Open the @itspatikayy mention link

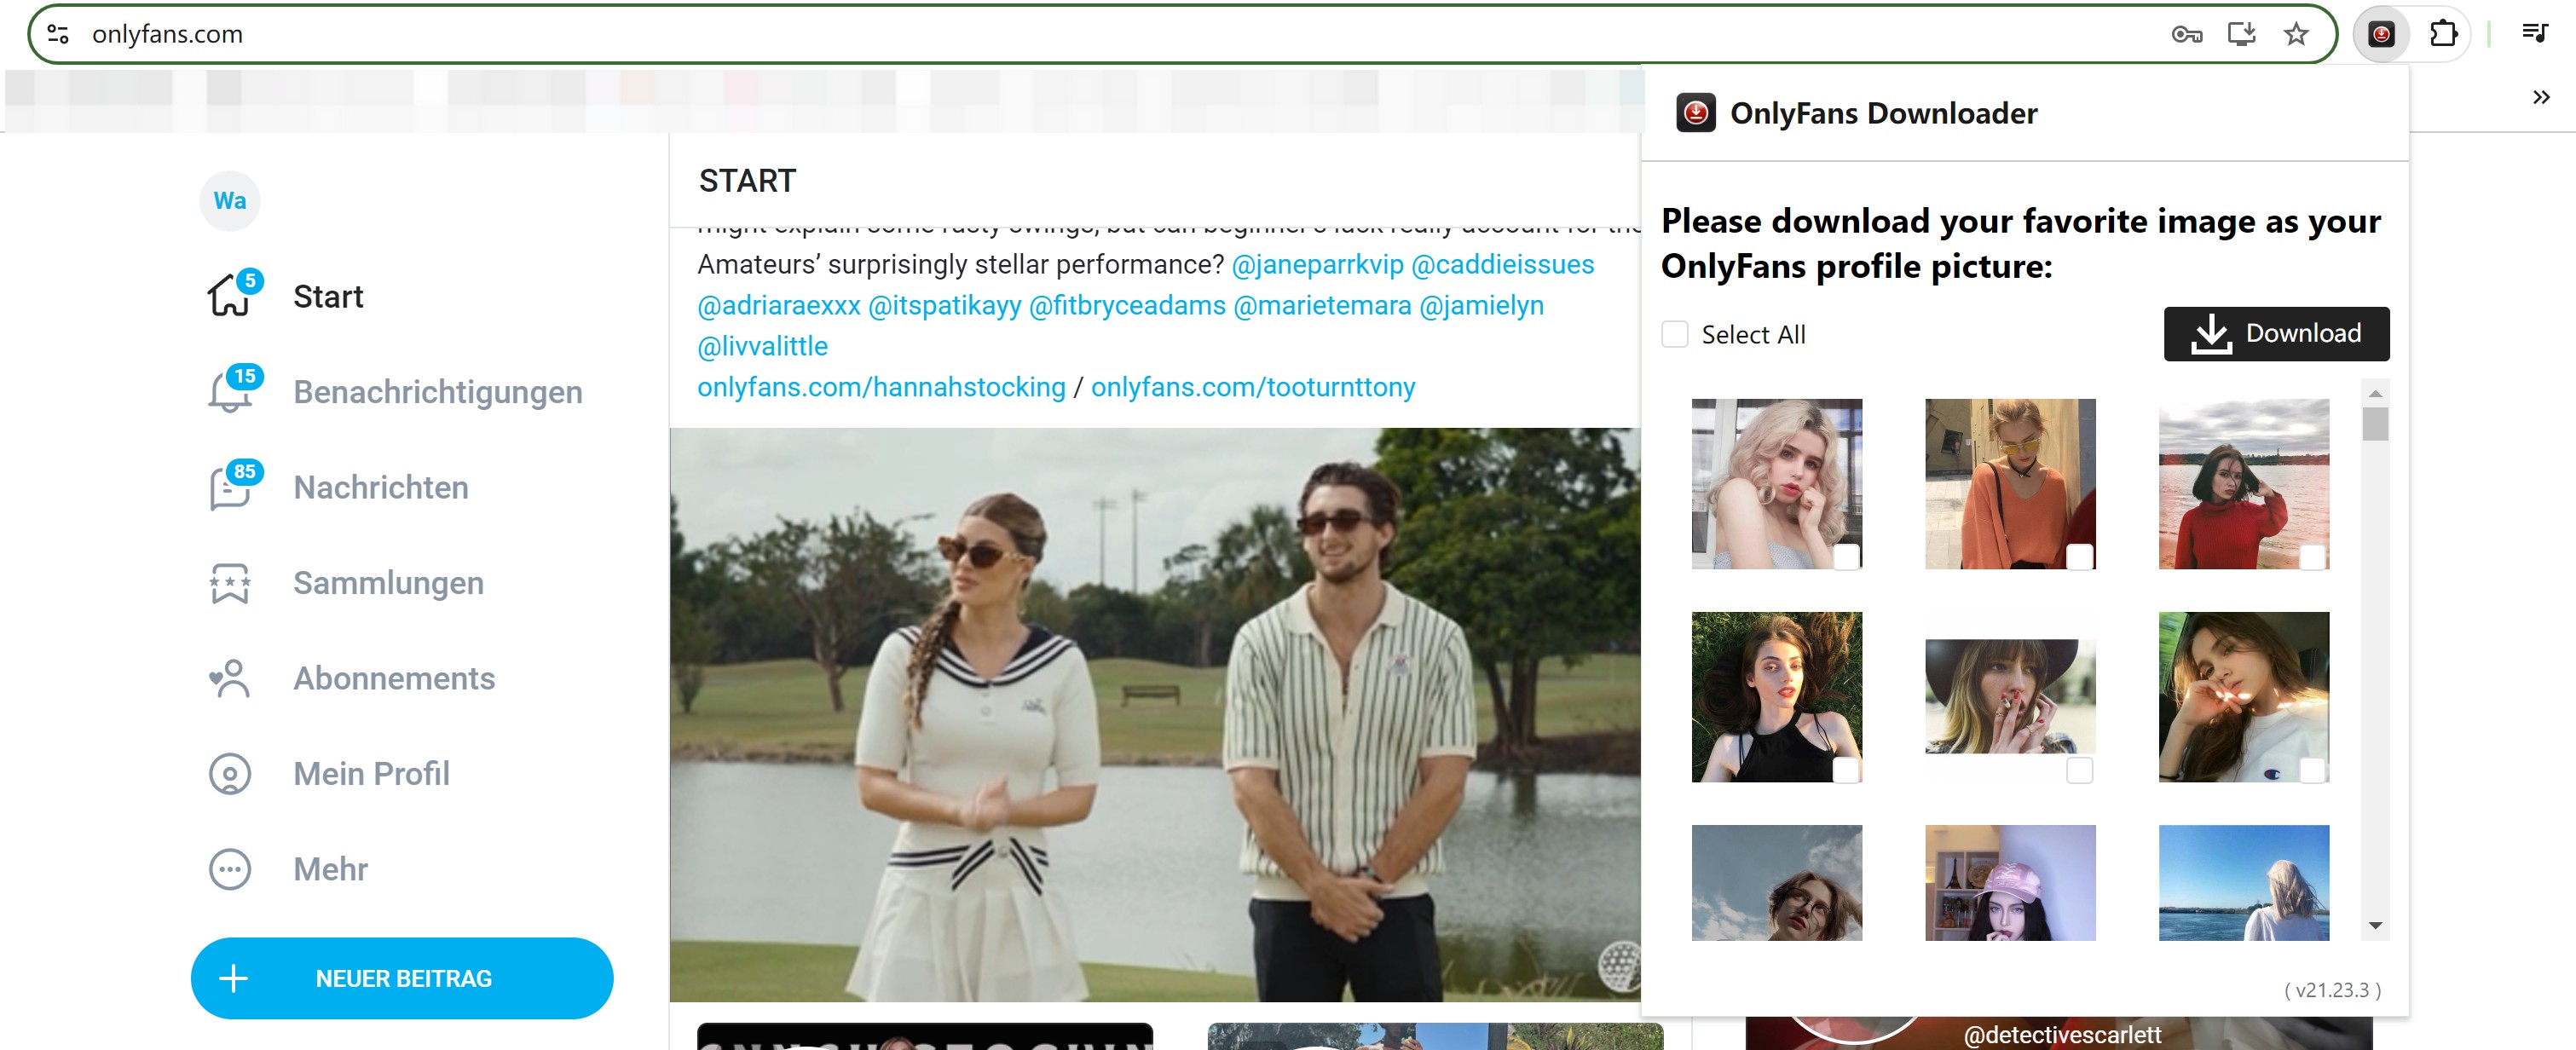point(945,305)
